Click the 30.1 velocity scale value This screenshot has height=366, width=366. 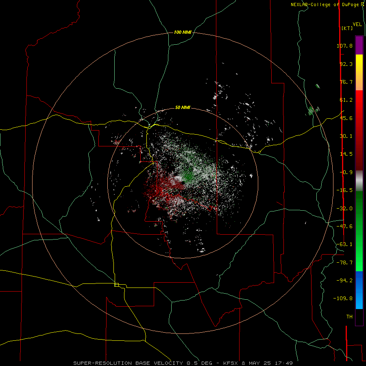pyautogui.click(x=346, y=136)
